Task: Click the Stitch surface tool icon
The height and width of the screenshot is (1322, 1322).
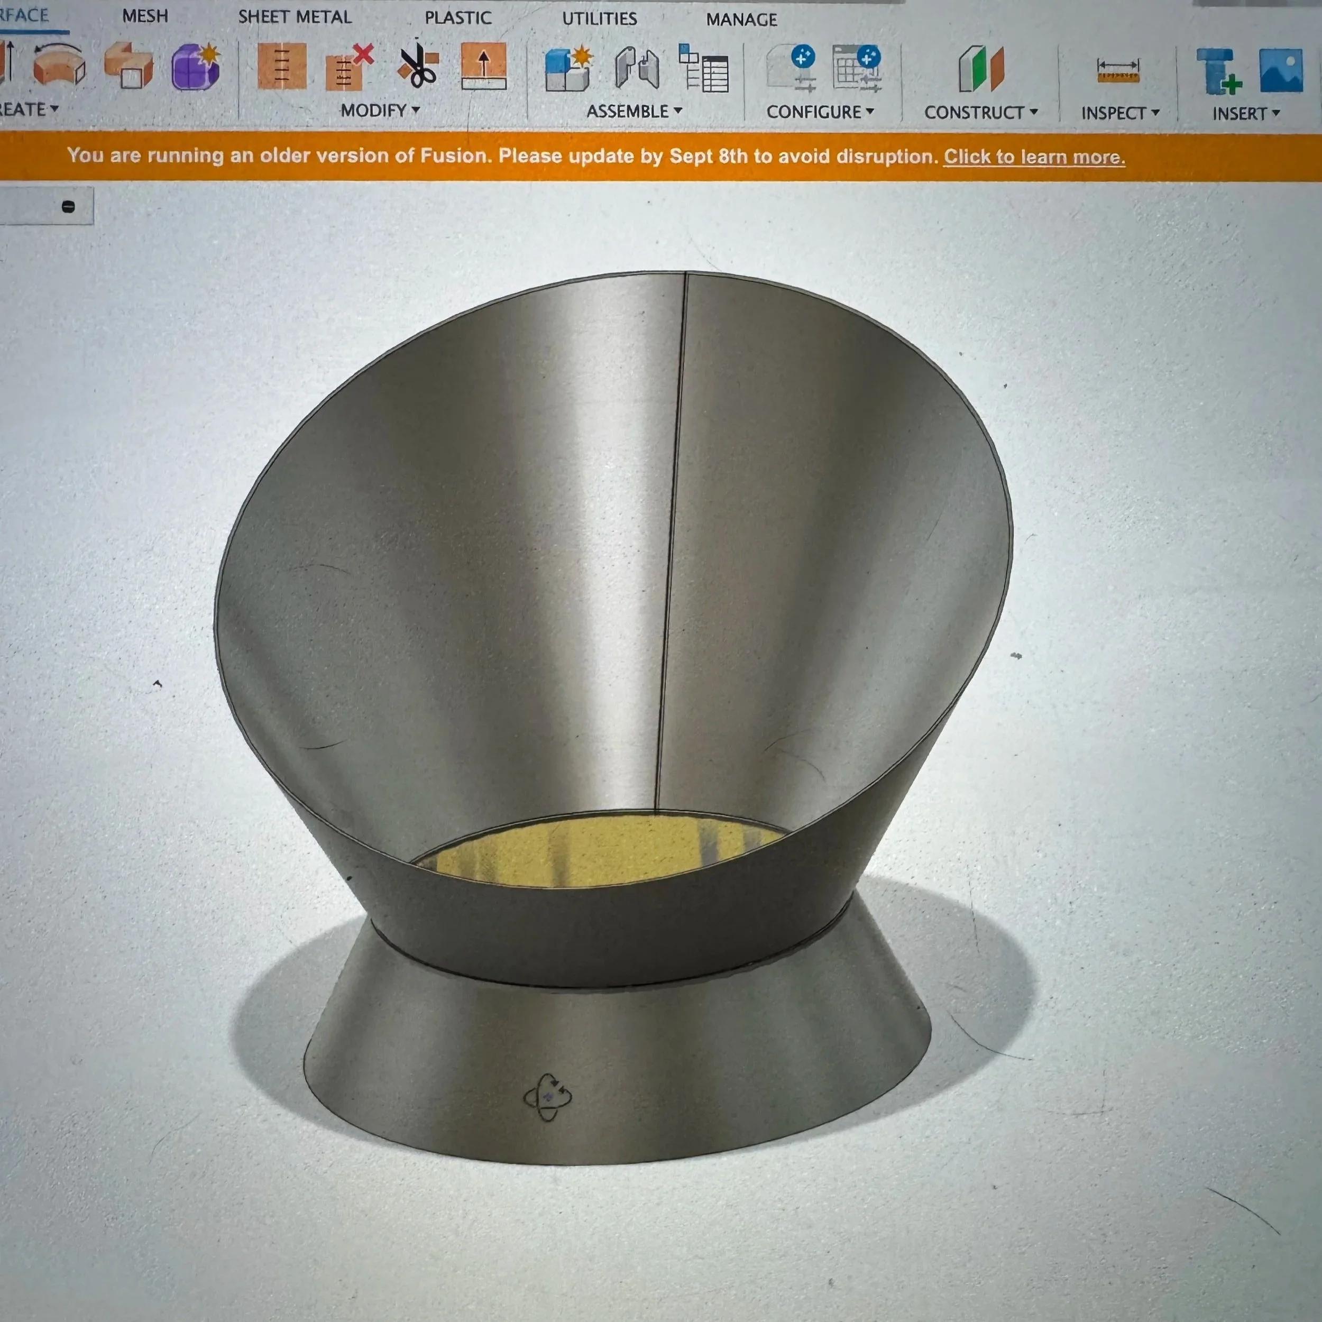Action: 281,67
